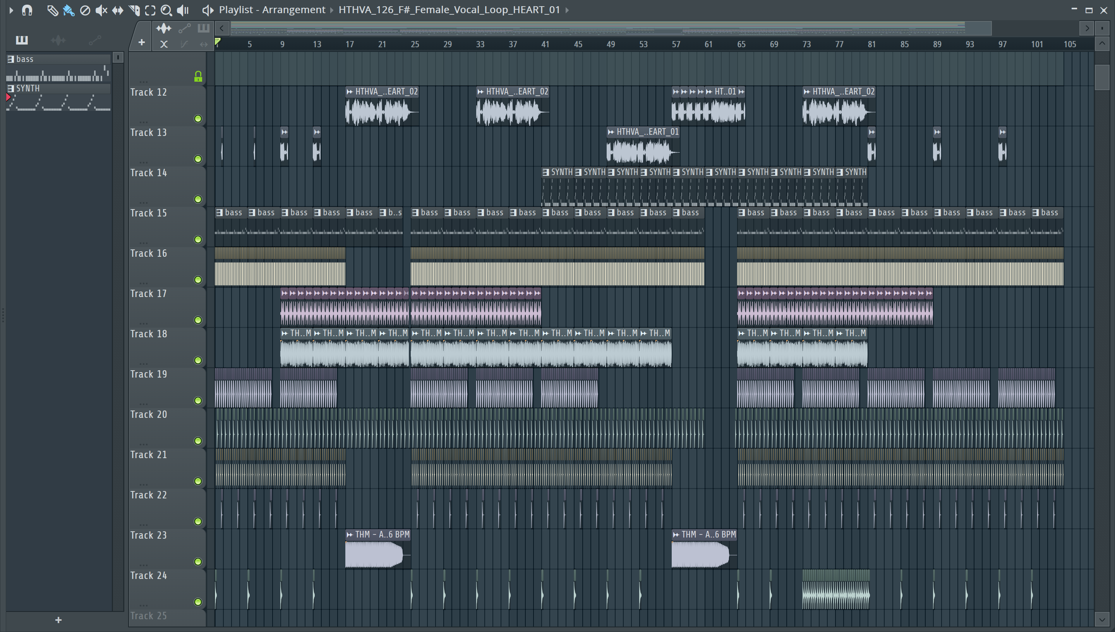Click bar 49 on the timeline ruler
Viewport: 1115px width, 632px height.
pyautogui.click(x=611, y=44)
